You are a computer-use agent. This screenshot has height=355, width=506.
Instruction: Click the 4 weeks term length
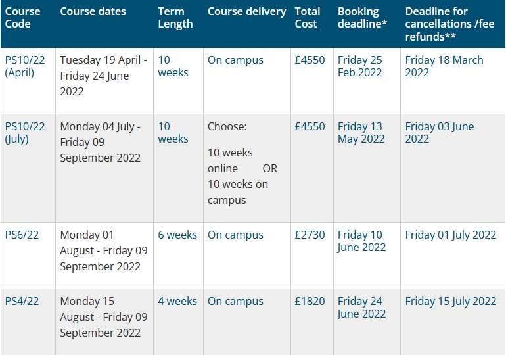pyautogui.click(x=177, y=302)
